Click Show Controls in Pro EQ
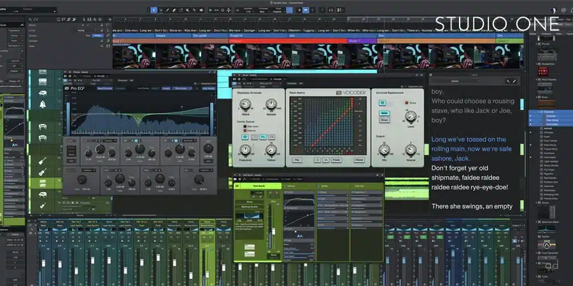This screenshot has height=286, width=573. coord(104,88)
